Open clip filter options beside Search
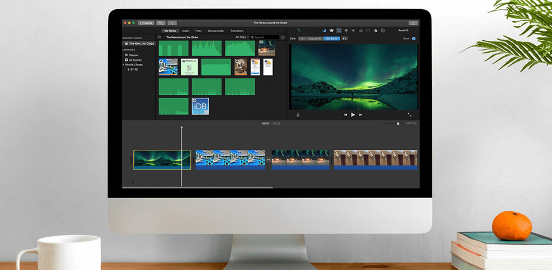 pos(282,37)
